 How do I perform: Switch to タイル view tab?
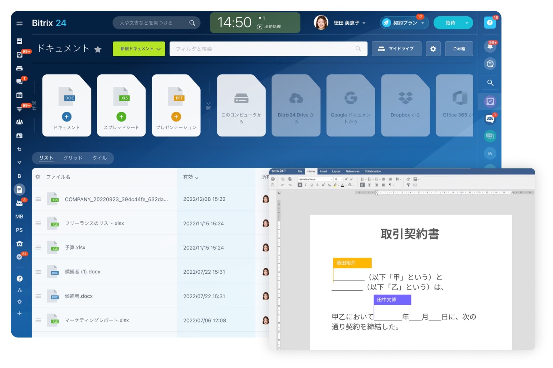click(99, 158)
